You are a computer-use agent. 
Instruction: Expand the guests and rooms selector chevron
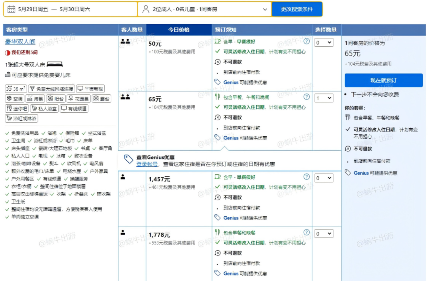[265, 9]
